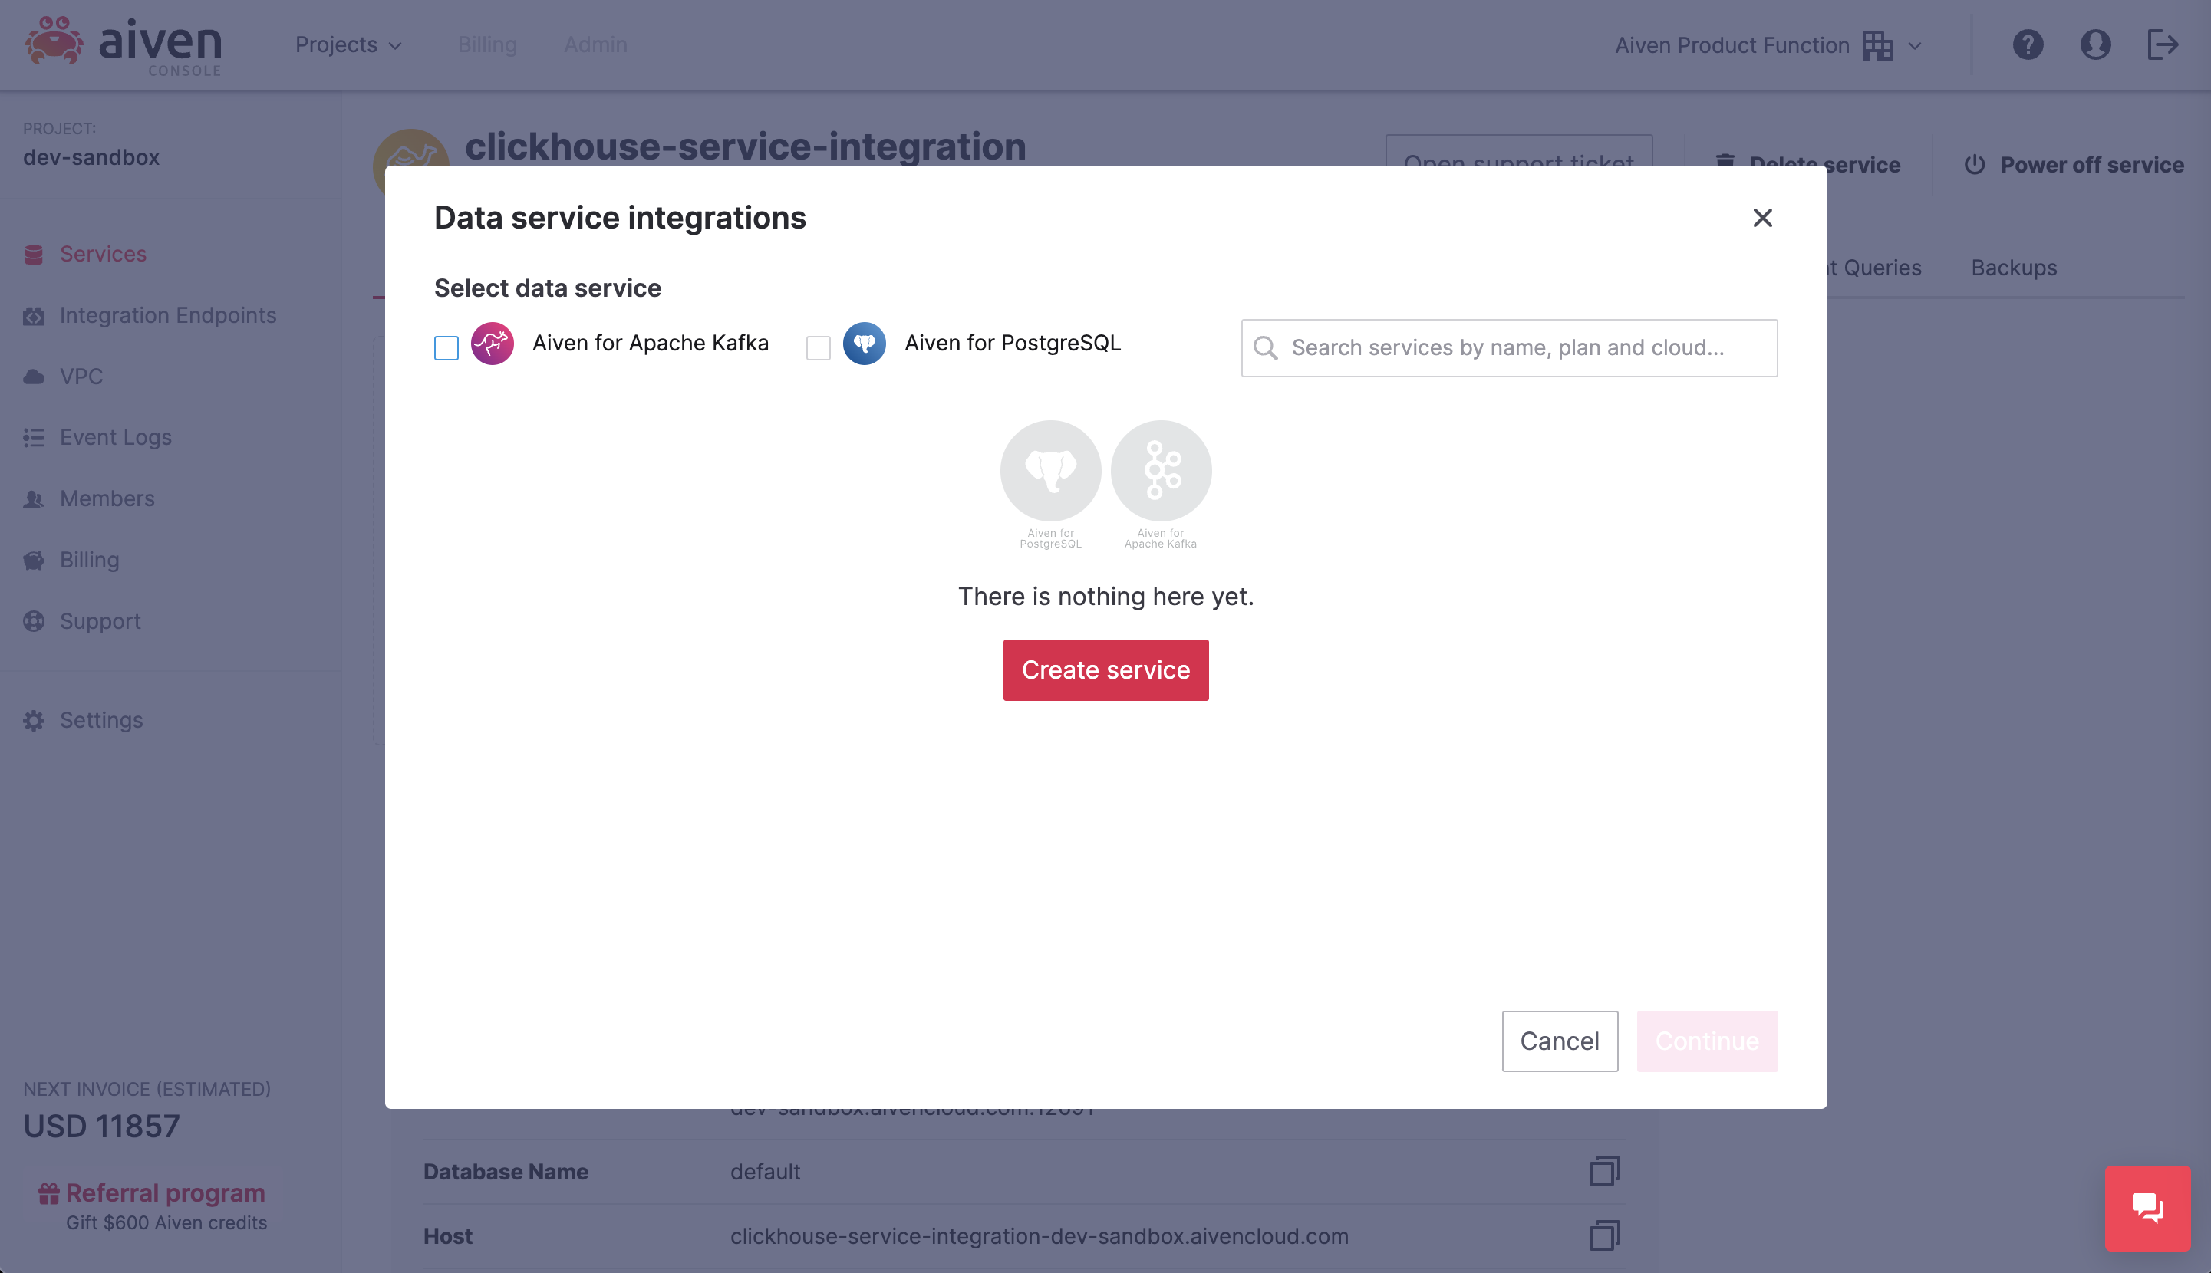Click the organization building icon
The height and width of the screenshot is (1273, 2211).
[x=1877, y=45]
